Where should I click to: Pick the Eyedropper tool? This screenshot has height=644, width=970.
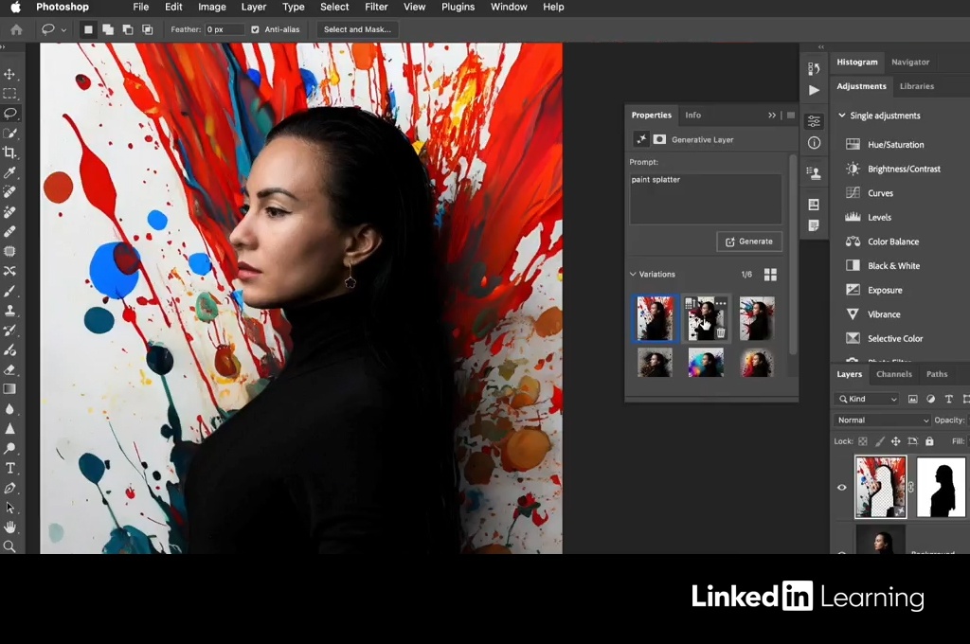(10, 172)
